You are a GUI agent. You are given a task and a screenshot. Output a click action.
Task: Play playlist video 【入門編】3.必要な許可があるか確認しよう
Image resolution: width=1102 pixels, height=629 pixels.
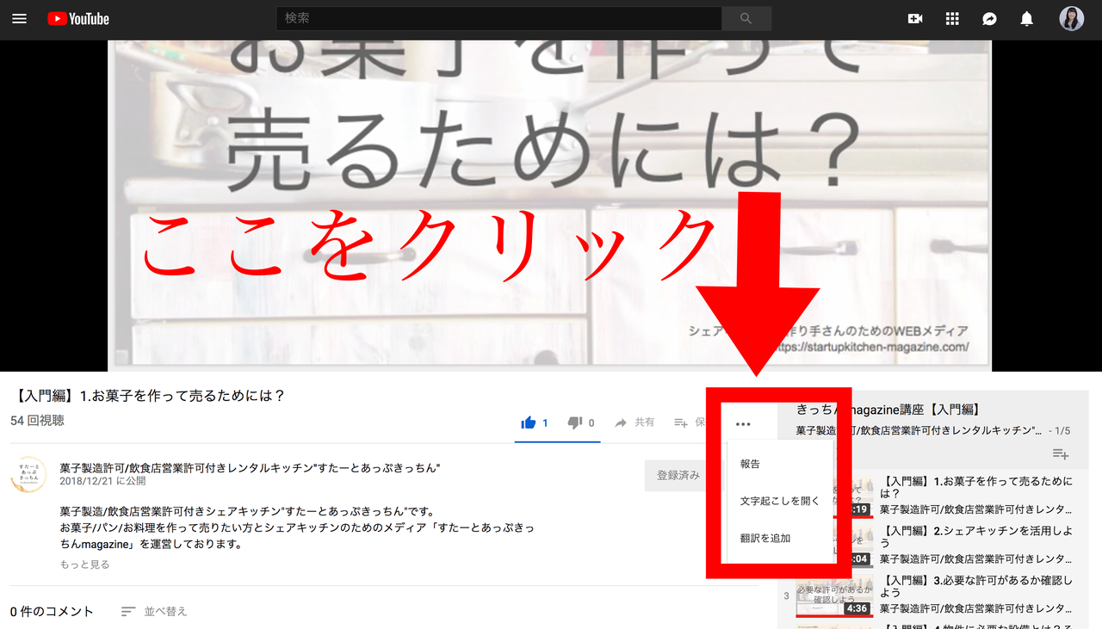(976, 586)
